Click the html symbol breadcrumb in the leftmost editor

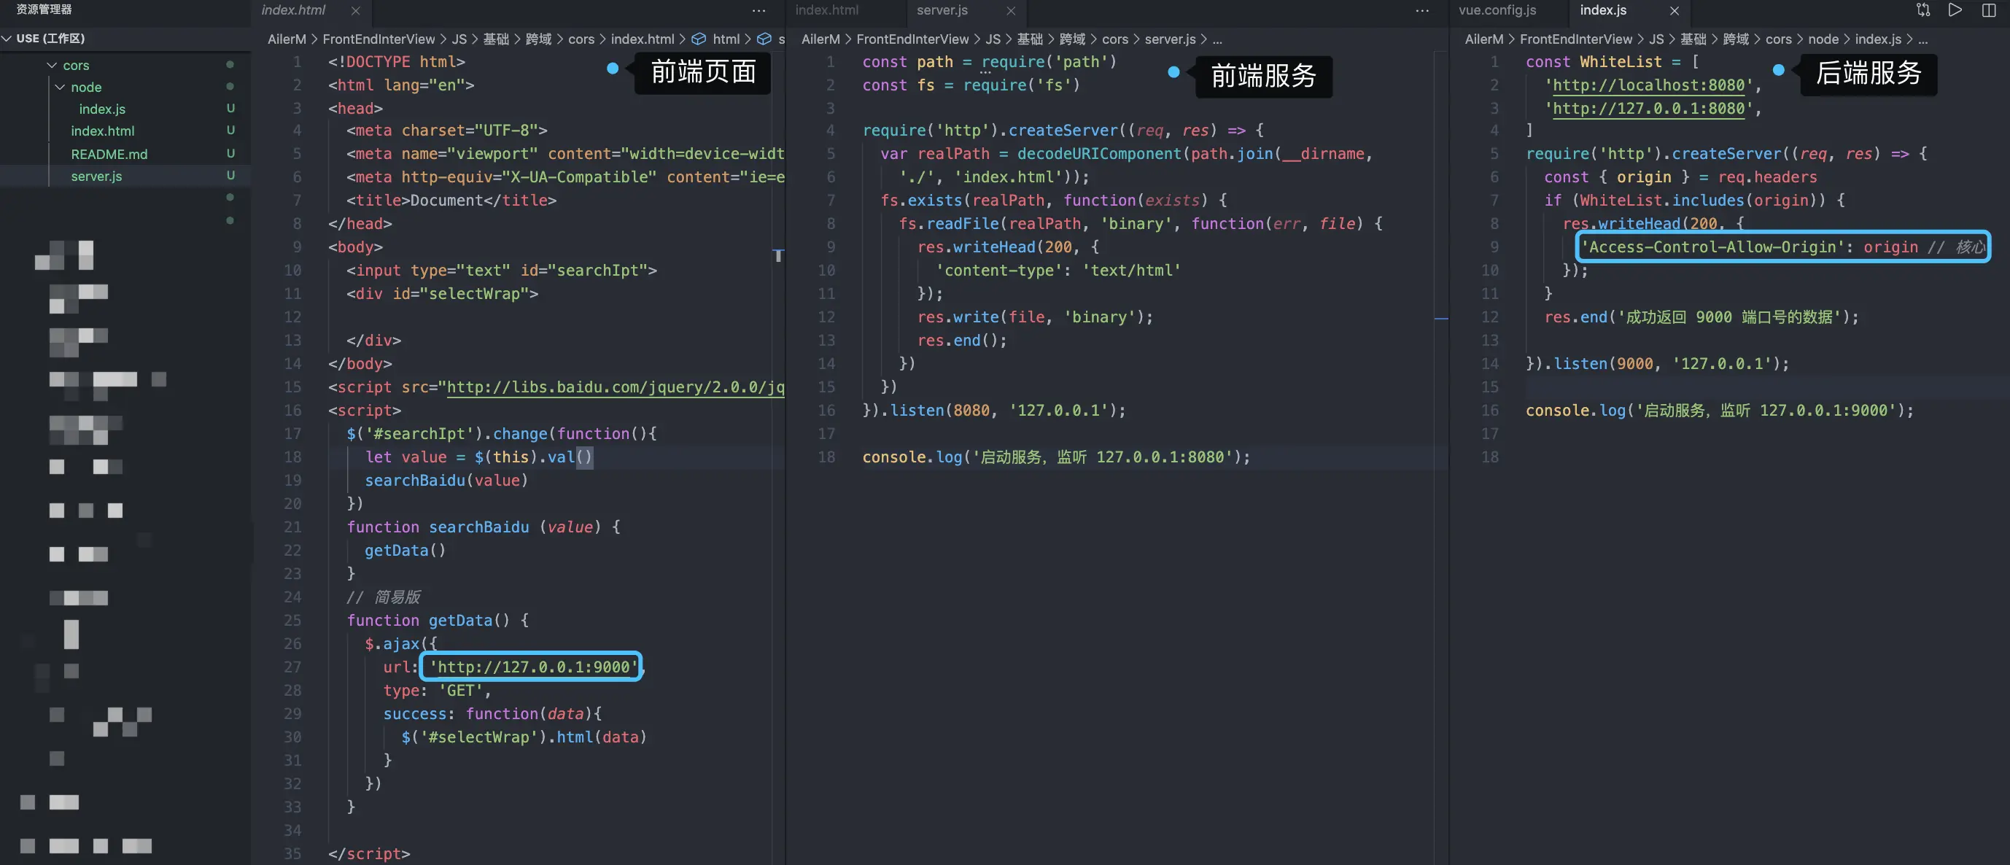[725, 39]
